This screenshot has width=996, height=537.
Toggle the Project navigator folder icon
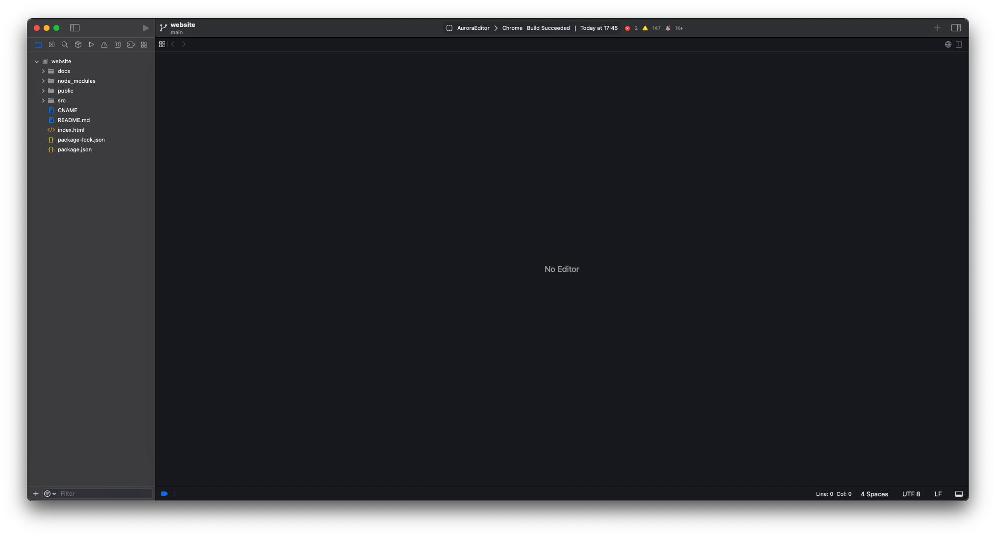pyautogui.click(x=38, y=45)
